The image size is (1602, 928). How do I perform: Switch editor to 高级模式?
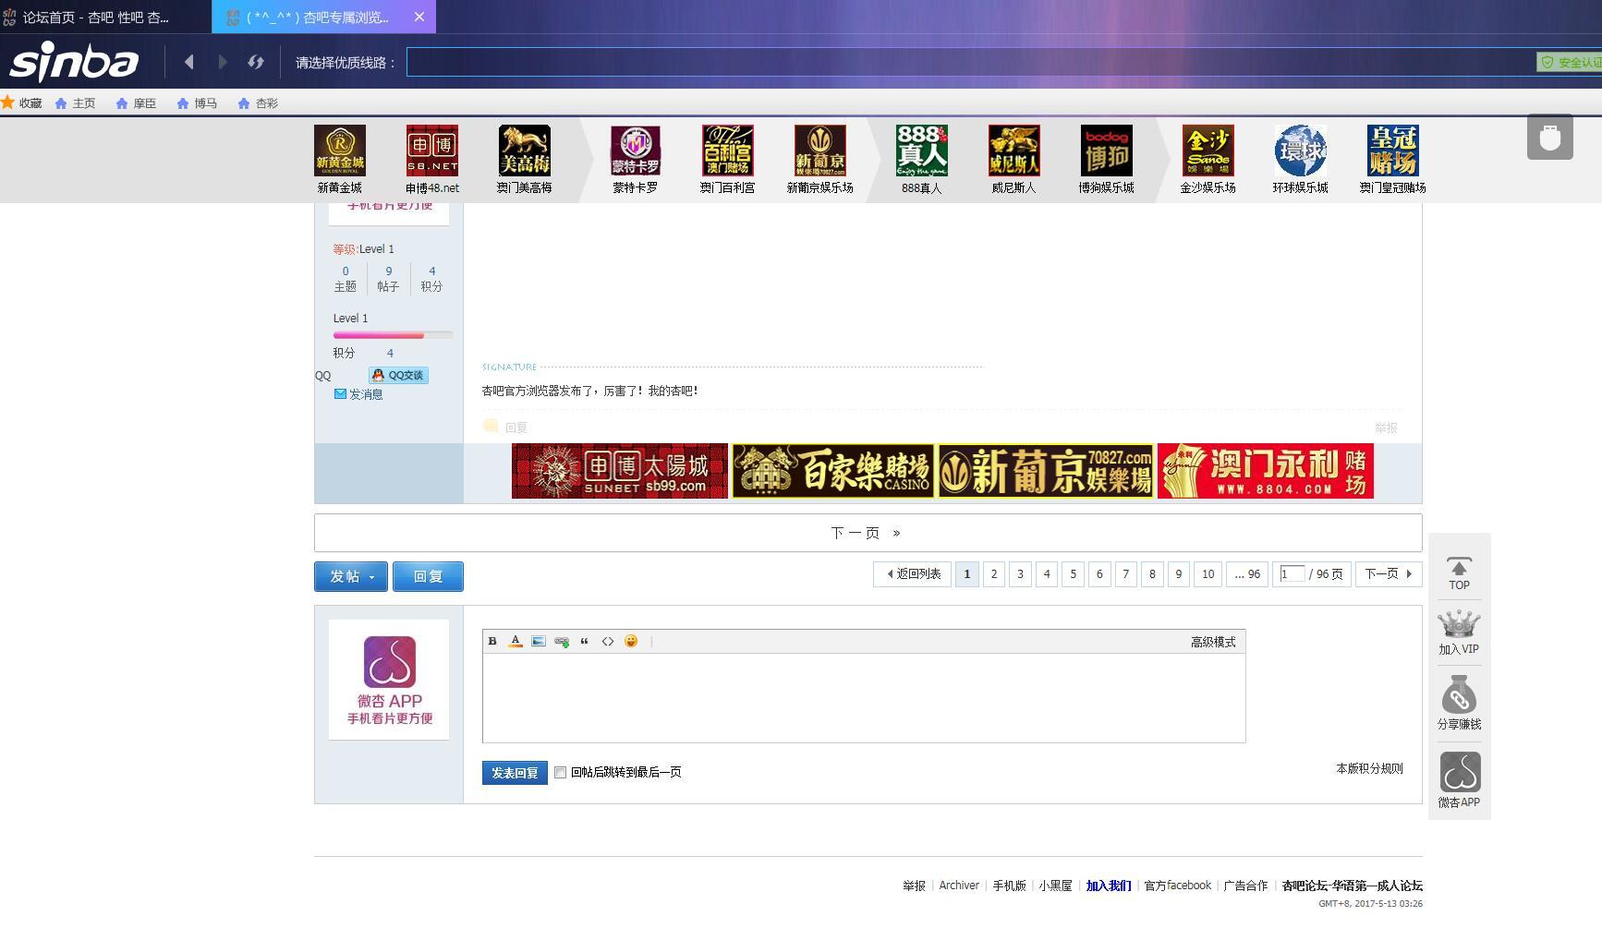pyautogui.click(x=1213, y=642)
